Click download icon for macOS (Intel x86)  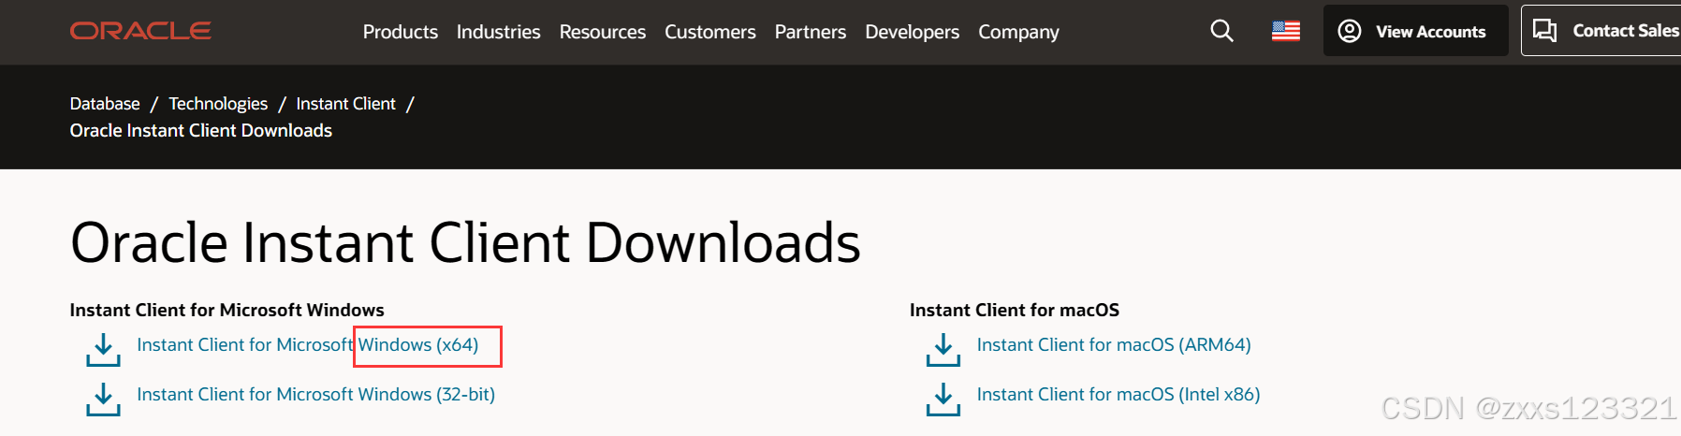tap(943, 399)
